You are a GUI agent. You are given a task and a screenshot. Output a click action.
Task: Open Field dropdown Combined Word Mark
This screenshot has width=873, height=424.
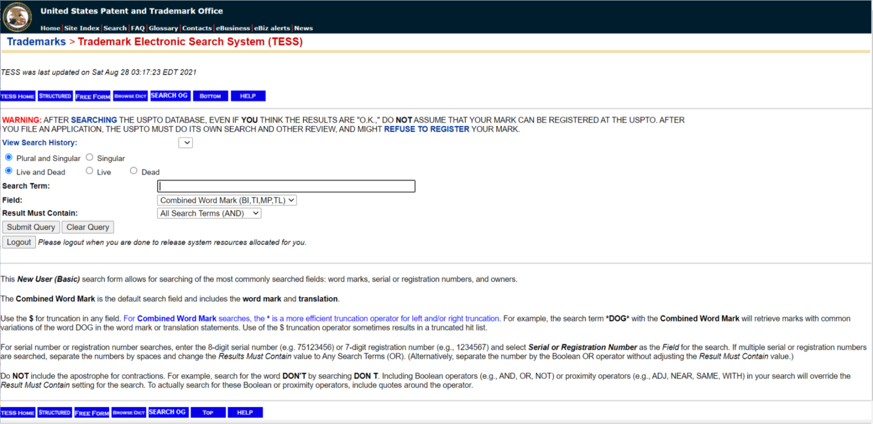click(x=227, y=200)
